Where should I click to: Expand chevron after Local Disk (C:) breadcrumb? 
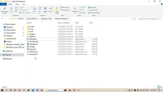pyautogui.click(x=39, y=19)
